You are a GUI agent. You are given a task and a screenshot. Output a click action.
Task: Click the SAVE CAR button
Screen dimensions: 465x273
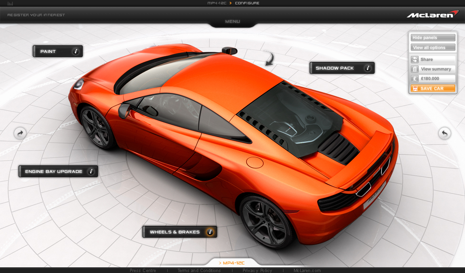pyautogui.click(x=433, y=88)
